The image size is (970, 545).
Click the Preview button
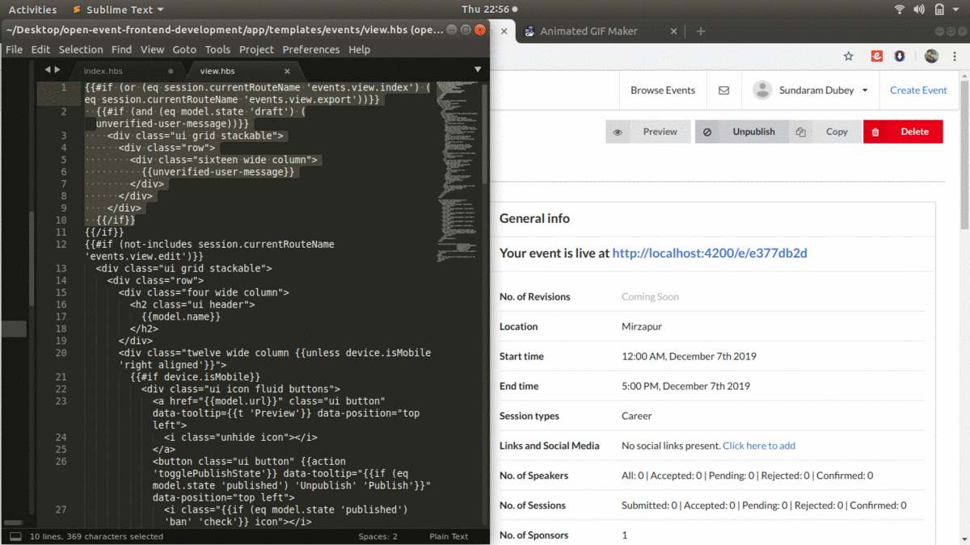[648, 132]
